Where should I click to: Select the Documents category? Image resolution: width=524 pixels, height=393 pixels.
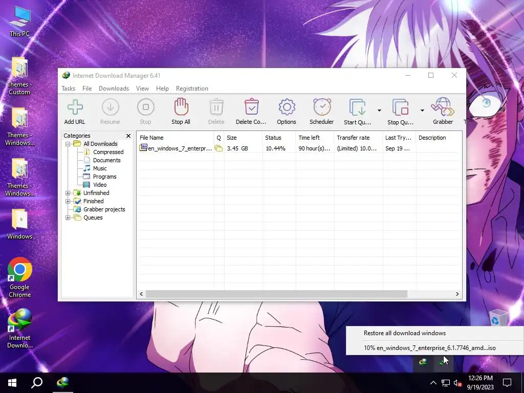pyautogui.click(x=106, y=160)
